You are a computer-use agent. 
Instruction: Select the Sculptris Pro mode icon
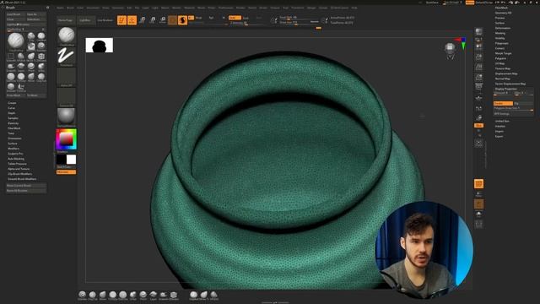click(x=182, y=20)
